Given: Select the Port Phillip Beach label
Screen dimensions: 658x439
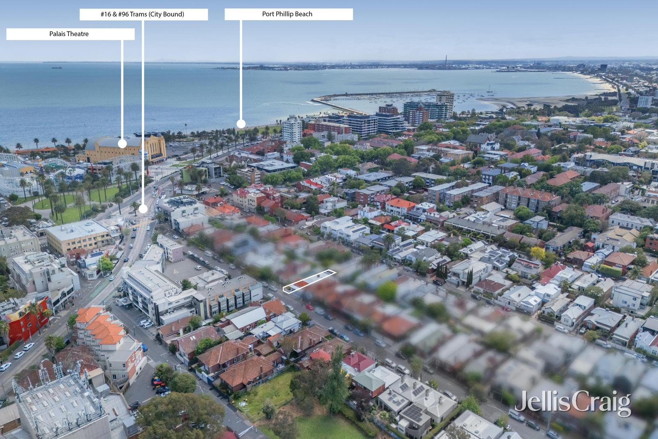Looking at the screenshot, I should (287, 14).
